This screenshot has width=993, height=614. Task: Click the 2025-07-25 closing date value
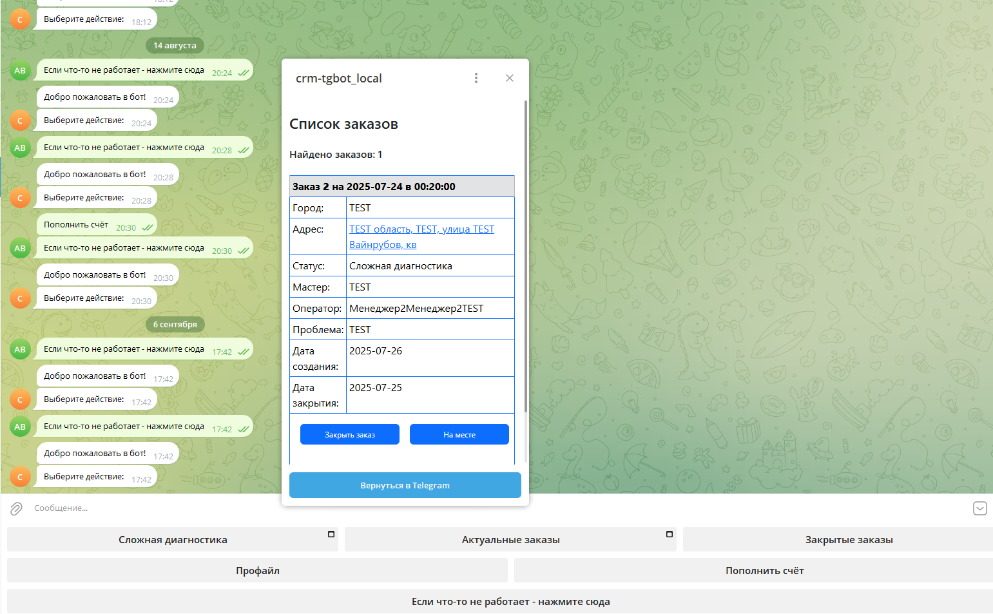coord(376,387)
